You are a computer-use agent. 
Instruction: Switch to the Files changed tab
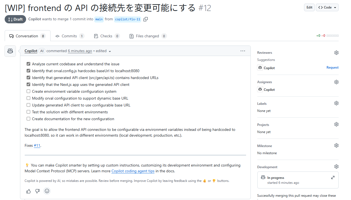coord(148,36)
